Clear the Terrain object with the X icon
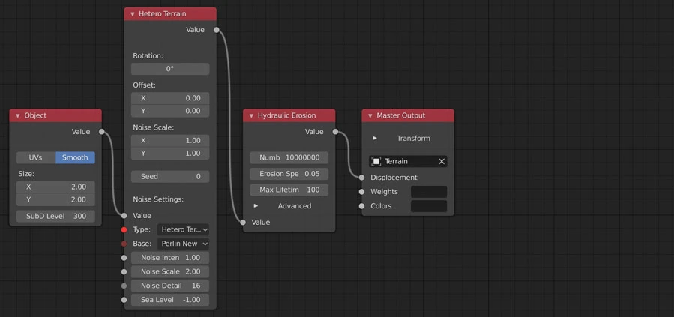This screenshot has height=317, width=674. click(441, 161)
